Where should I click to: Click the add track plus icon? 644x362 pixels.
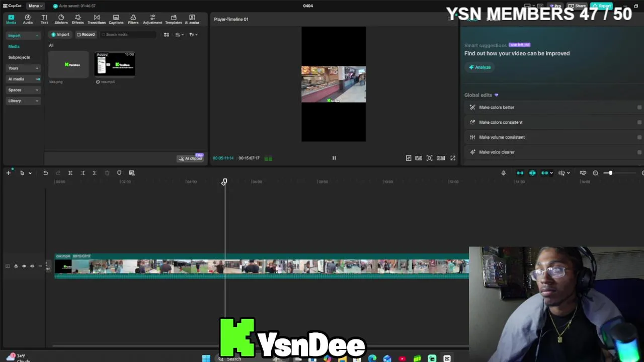click(x=9, y=173)
